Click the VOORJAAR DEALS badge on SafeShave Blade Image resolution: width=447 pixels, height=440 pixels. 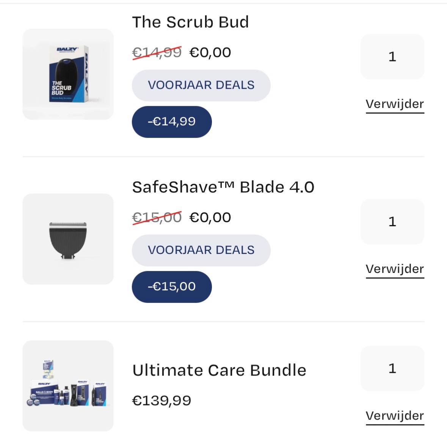click(x=201, y=250)
